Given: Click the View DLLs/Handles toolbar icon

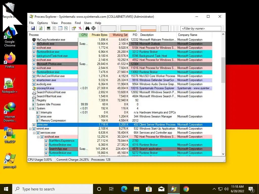Looking at the screenshot, I should (x=66, y=28).
